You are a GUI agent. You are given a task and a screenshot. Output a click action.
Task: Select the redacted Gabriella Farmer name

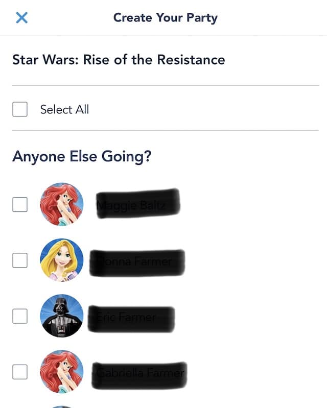(139, 375)
